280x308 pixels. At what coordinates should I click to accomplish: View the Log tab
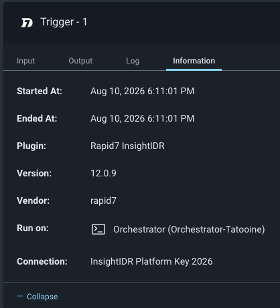point(133,61)
